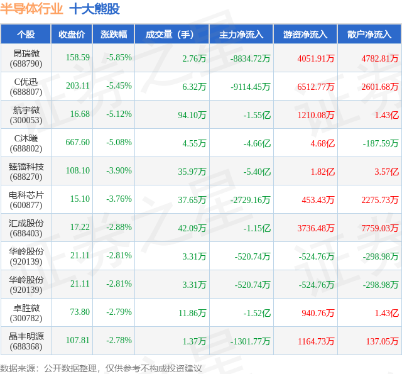
Task: Click volume cell 1.37万
Action: (x=194, y=341)
